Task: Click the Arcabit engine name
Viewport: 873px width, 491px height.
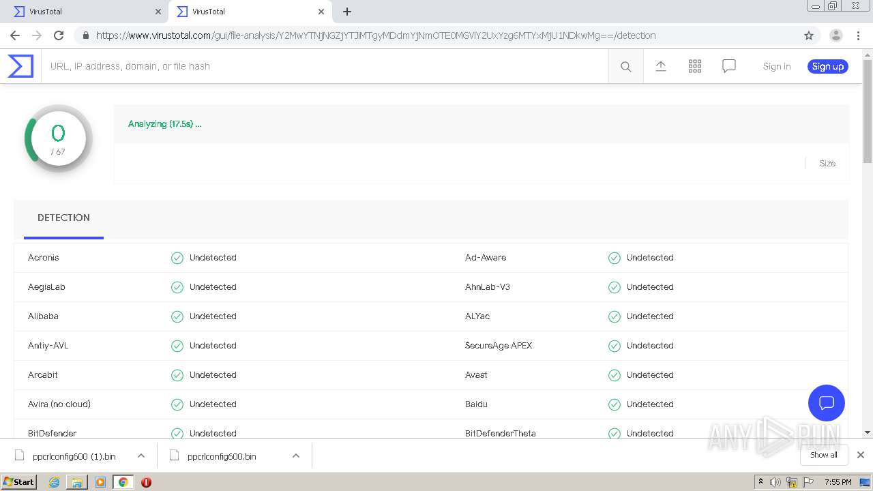Action: coord(43,375)
